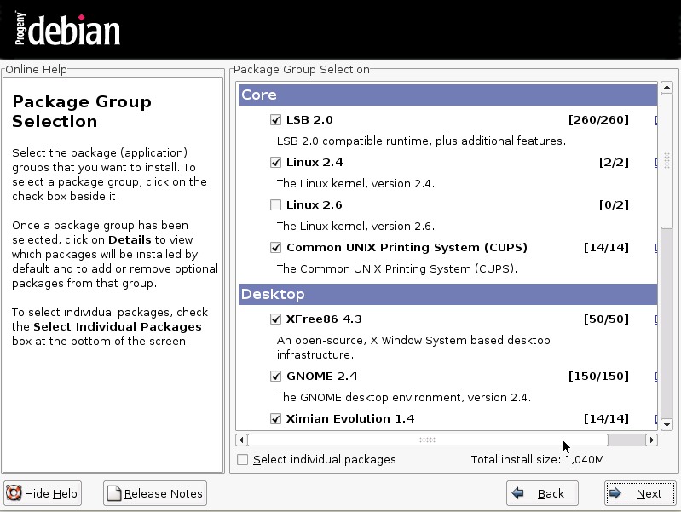This screenshot has height=512, width=681.
Task: Click the LSB 2.0 compatible runtime description
Action: click(421, 141)
